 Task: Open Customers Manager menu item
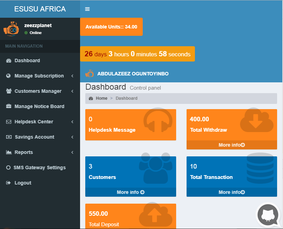point(40,91)
